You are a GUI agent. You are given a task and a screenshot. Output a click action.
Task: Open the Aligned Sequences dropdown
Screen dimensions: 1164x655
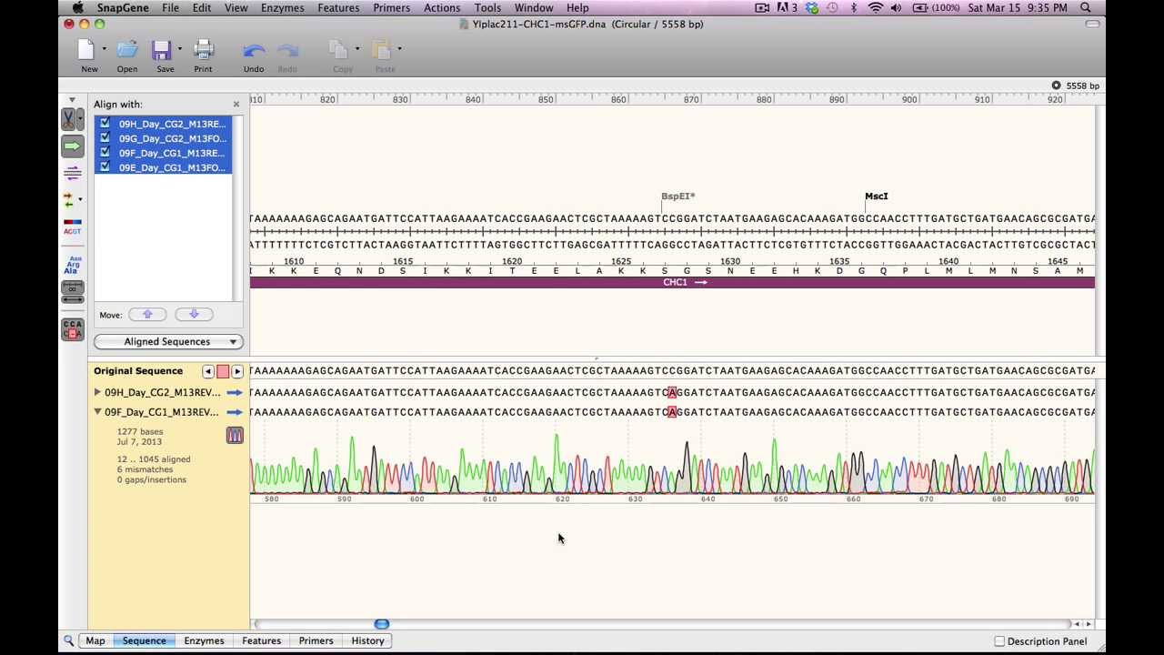click(x=168, y=342)
